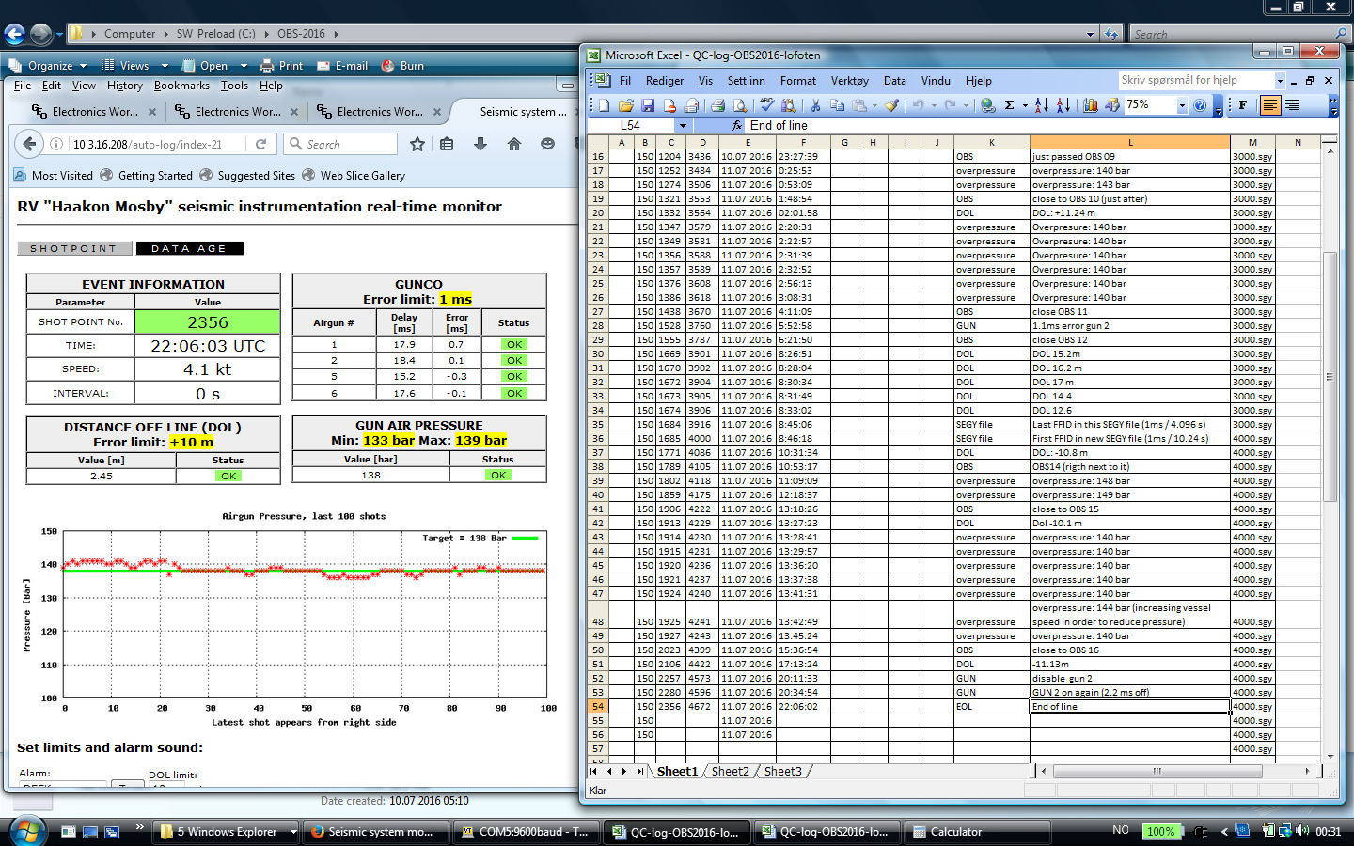Image resolution: width=1354 pixels, height=846 pixels.
Task: Toggle bold formatting F button
Action: (1242, 105)
